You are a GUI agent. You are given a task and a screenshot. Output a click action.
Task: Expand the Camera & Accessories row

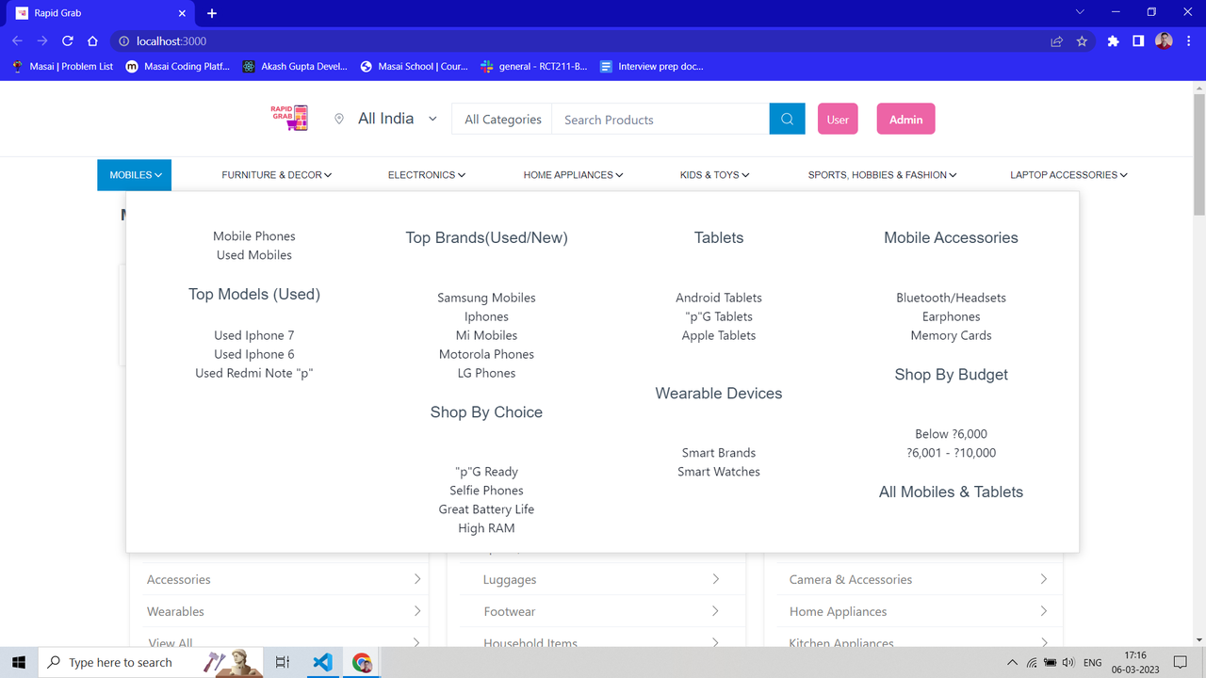pyautogui.click(x=919, y=579)
